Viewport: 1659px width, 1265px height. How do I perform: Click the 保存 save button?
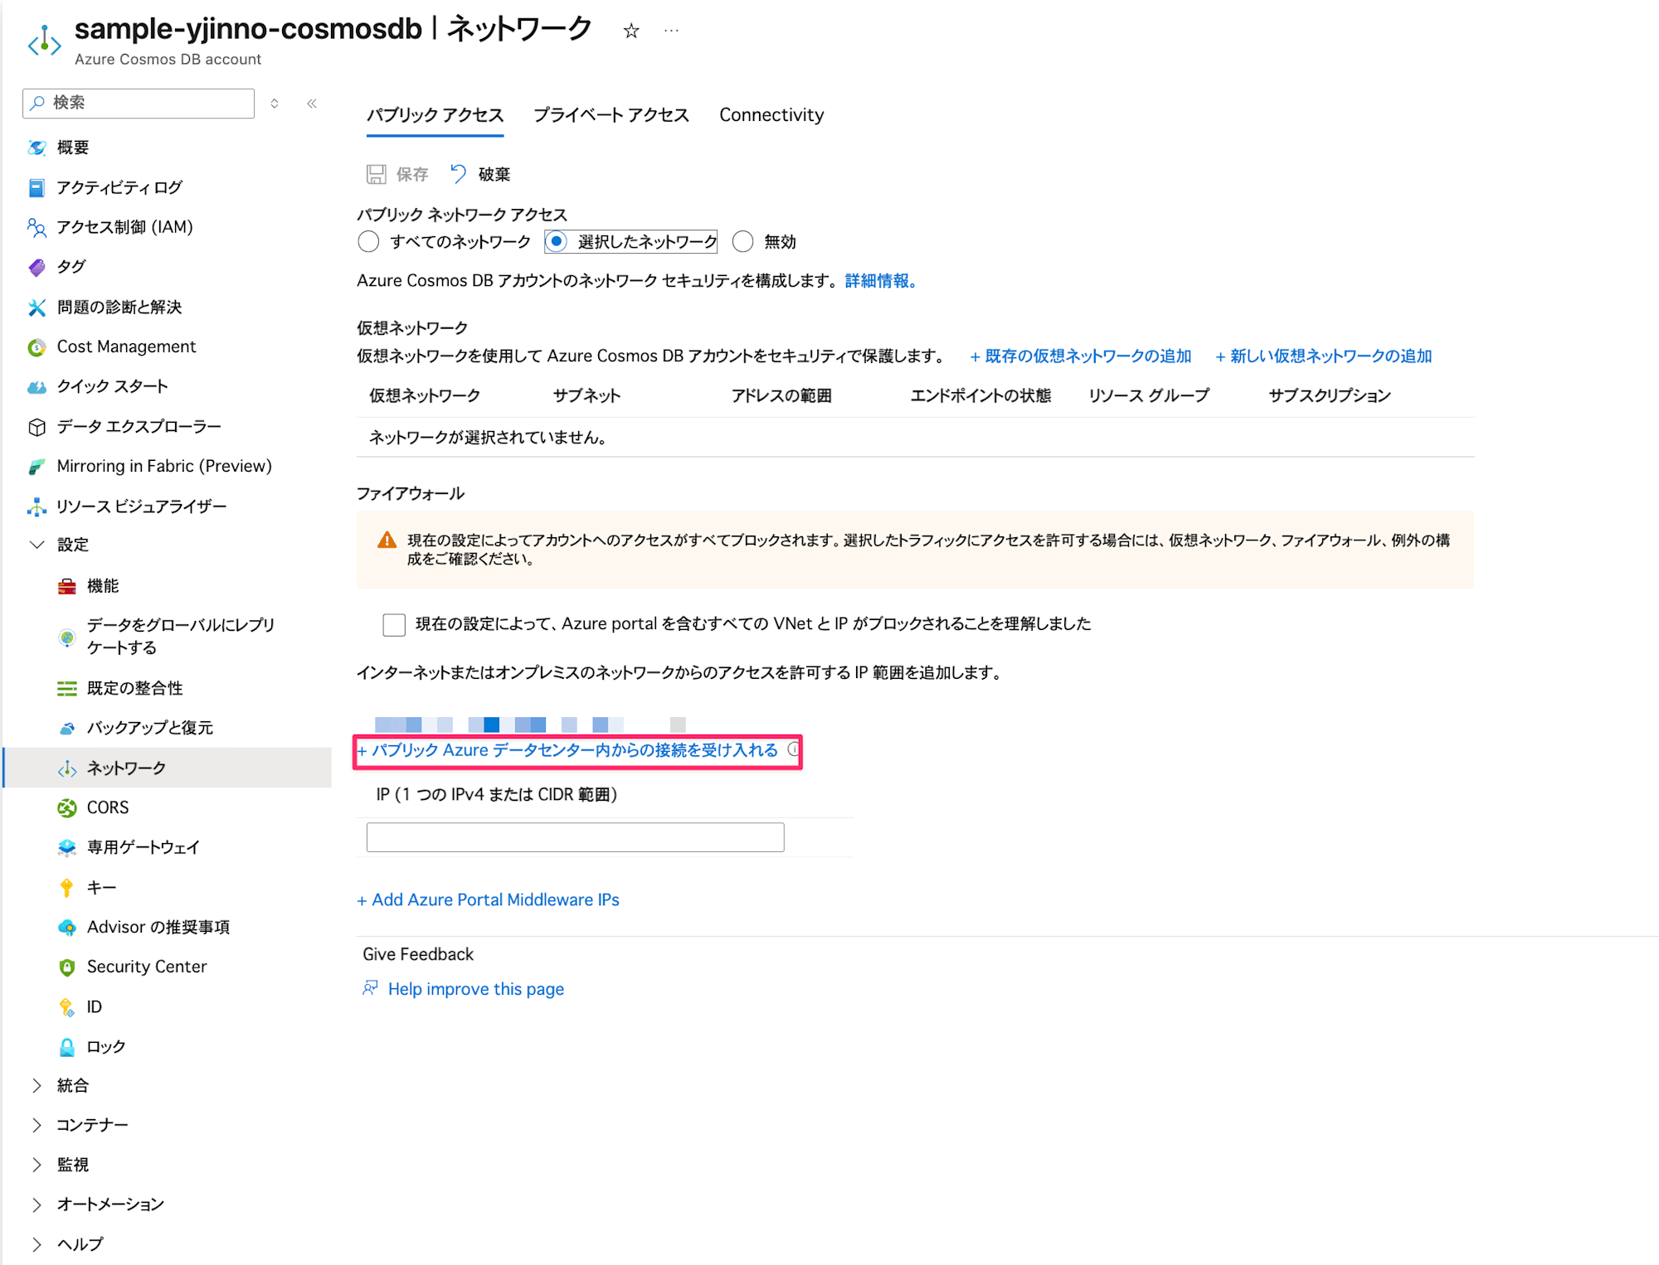point(397,174)
